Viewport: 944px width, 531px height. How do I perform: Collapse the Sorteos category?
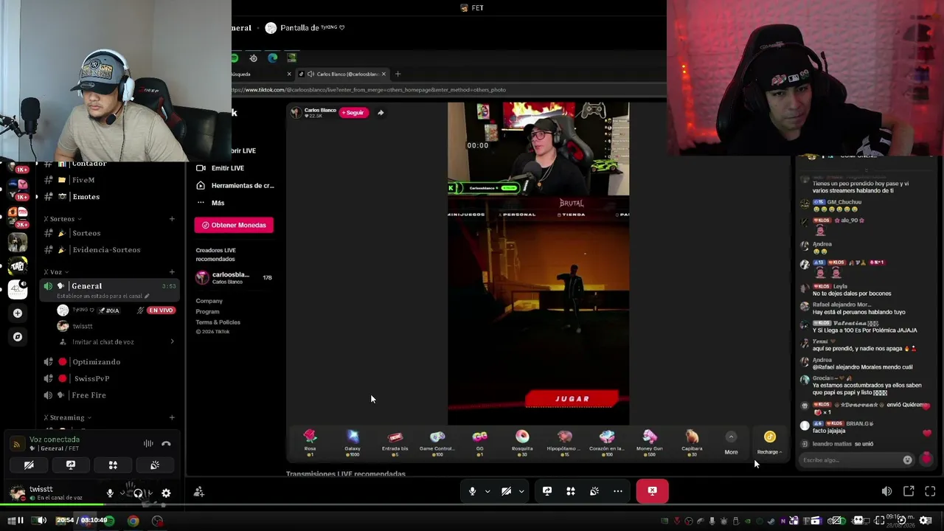62,219
